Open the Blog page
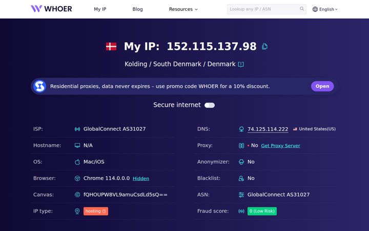 click(137, 9)
